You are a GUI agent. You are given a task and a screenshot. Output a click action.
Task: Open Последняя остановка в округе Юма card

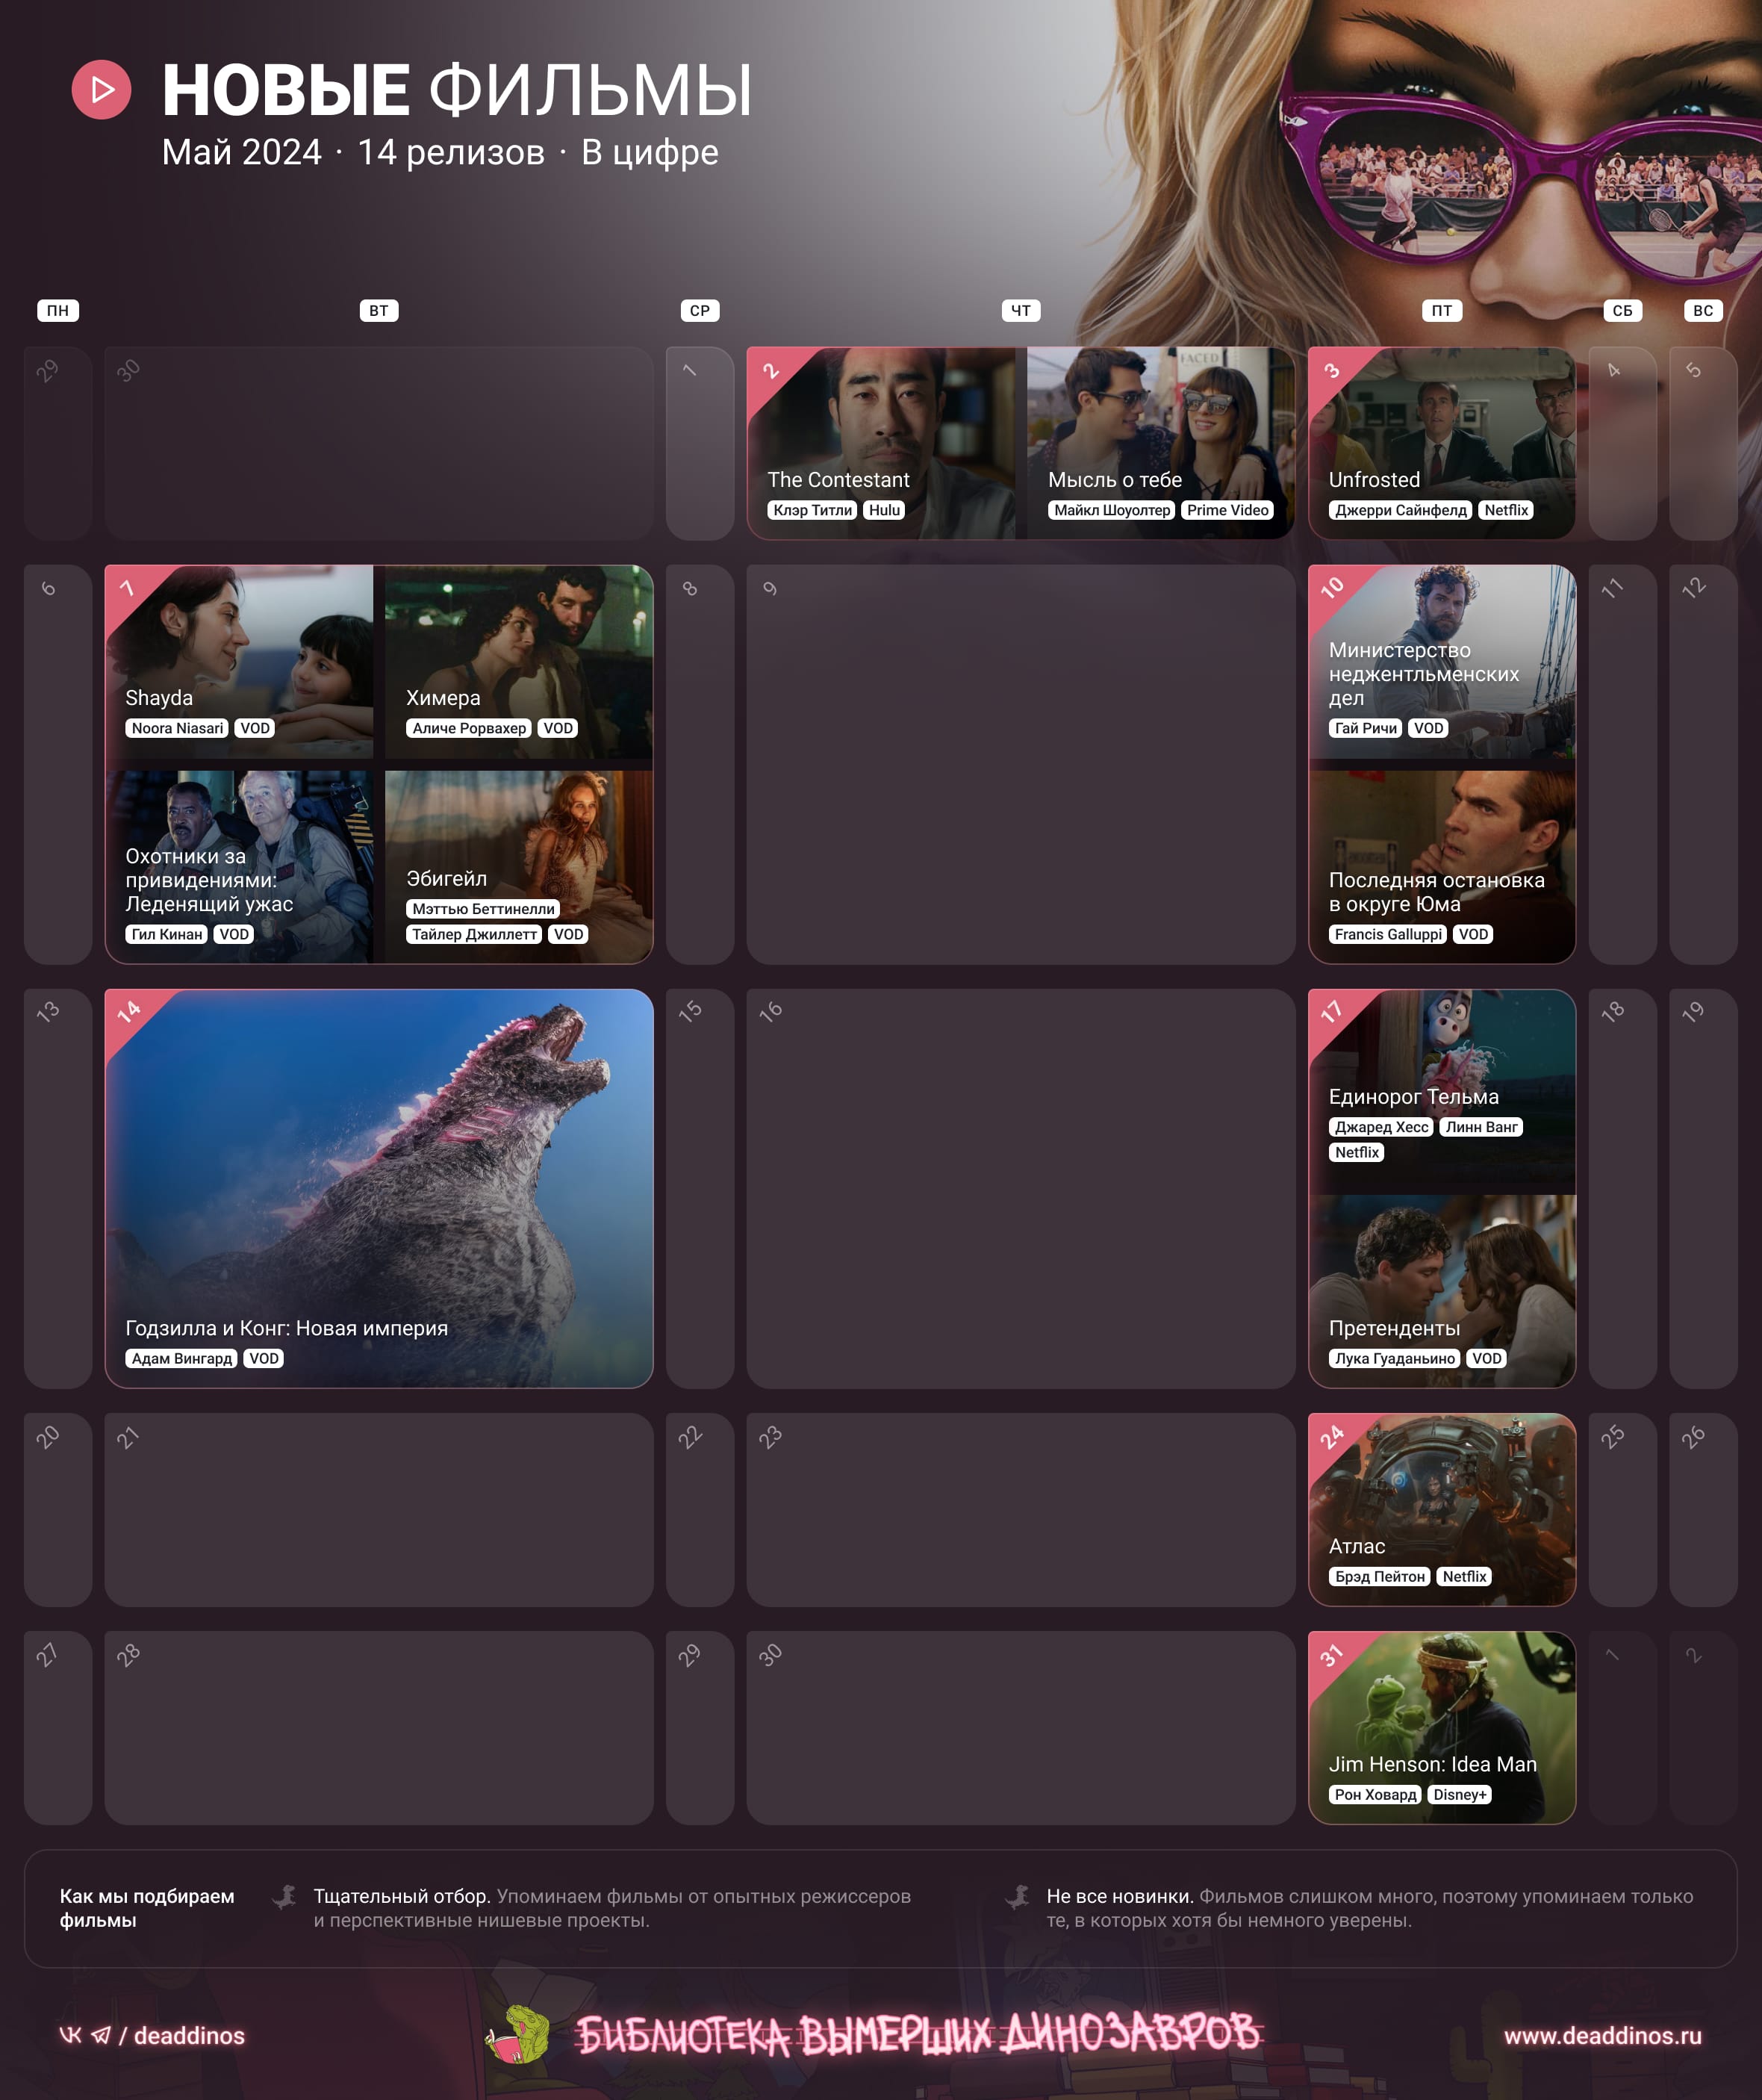1442,867
